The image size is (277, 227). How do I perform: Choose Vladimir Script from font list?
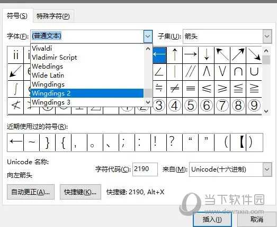pos(87,57)
